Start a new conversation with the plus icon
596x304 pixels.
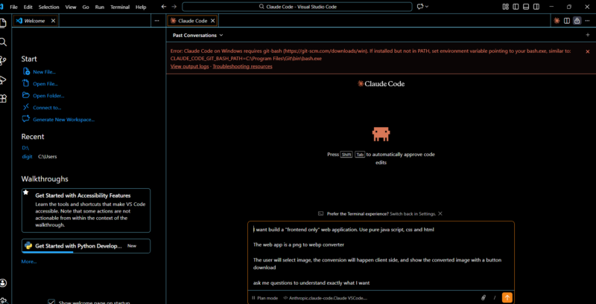(588, 35)
